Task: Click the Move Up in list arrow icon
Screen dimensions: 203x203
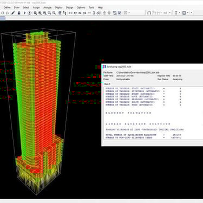Action: pyautogui.click(x=104, y=13)
